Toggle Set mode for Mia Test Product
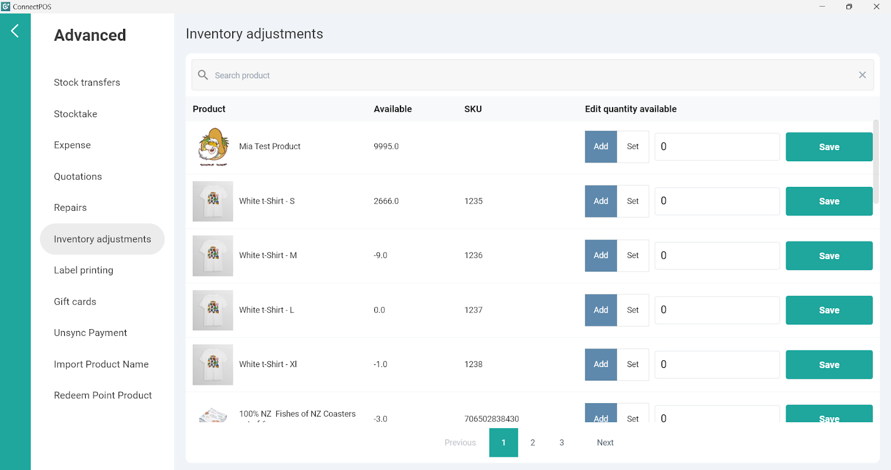The height and width of the screenshot is (470, 891). [633, 147]
